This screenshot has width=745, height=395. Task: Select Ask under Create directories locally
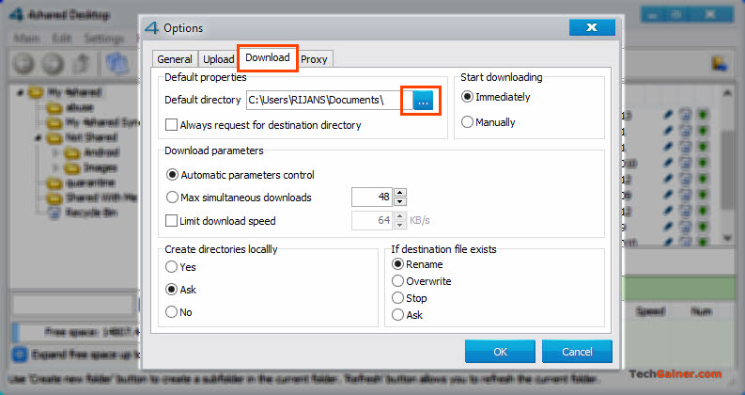tap(180, 290)
